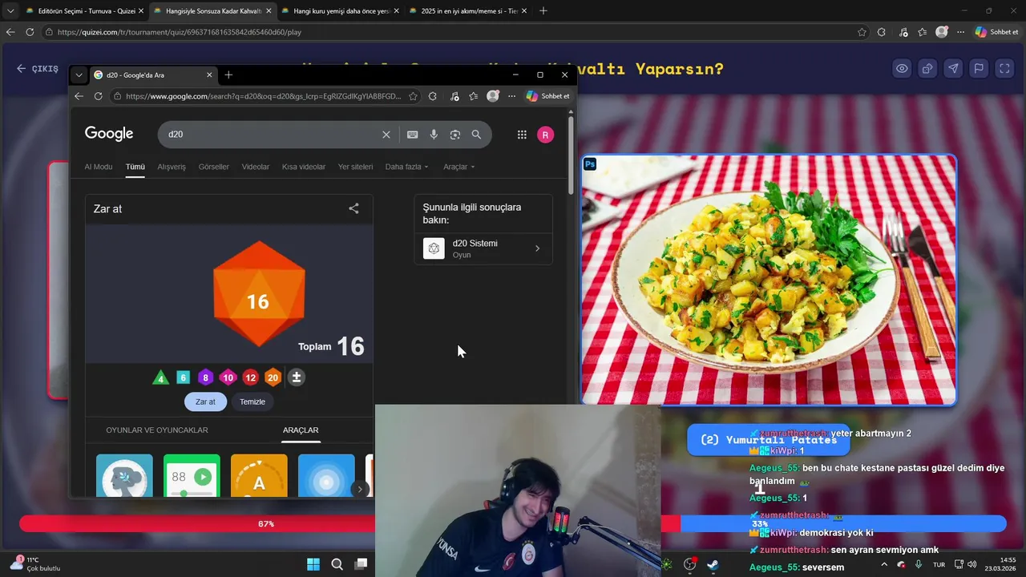The height and width of the screenshot is (577, 1026).
Task: Switch to 2025 in en iyi akımı tab
Action: coord(467,11)
